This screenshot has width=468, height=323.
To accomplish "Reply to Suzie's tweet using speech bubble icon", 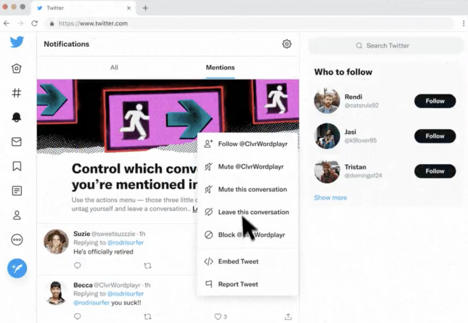I will coord(77,265).
